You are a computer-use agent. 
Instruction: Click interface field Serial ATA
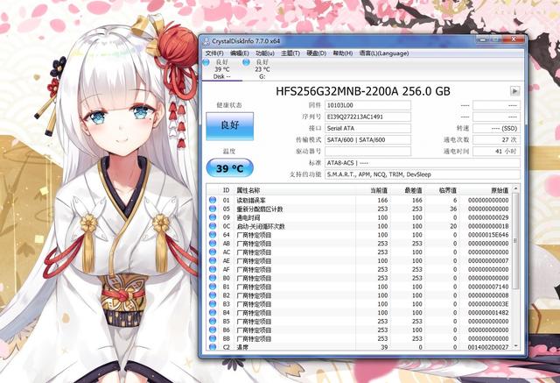(367, 128)
